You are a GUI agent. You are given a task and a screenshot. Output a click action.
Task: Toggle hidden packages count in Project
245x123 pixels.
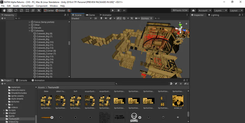click(186, 84)
